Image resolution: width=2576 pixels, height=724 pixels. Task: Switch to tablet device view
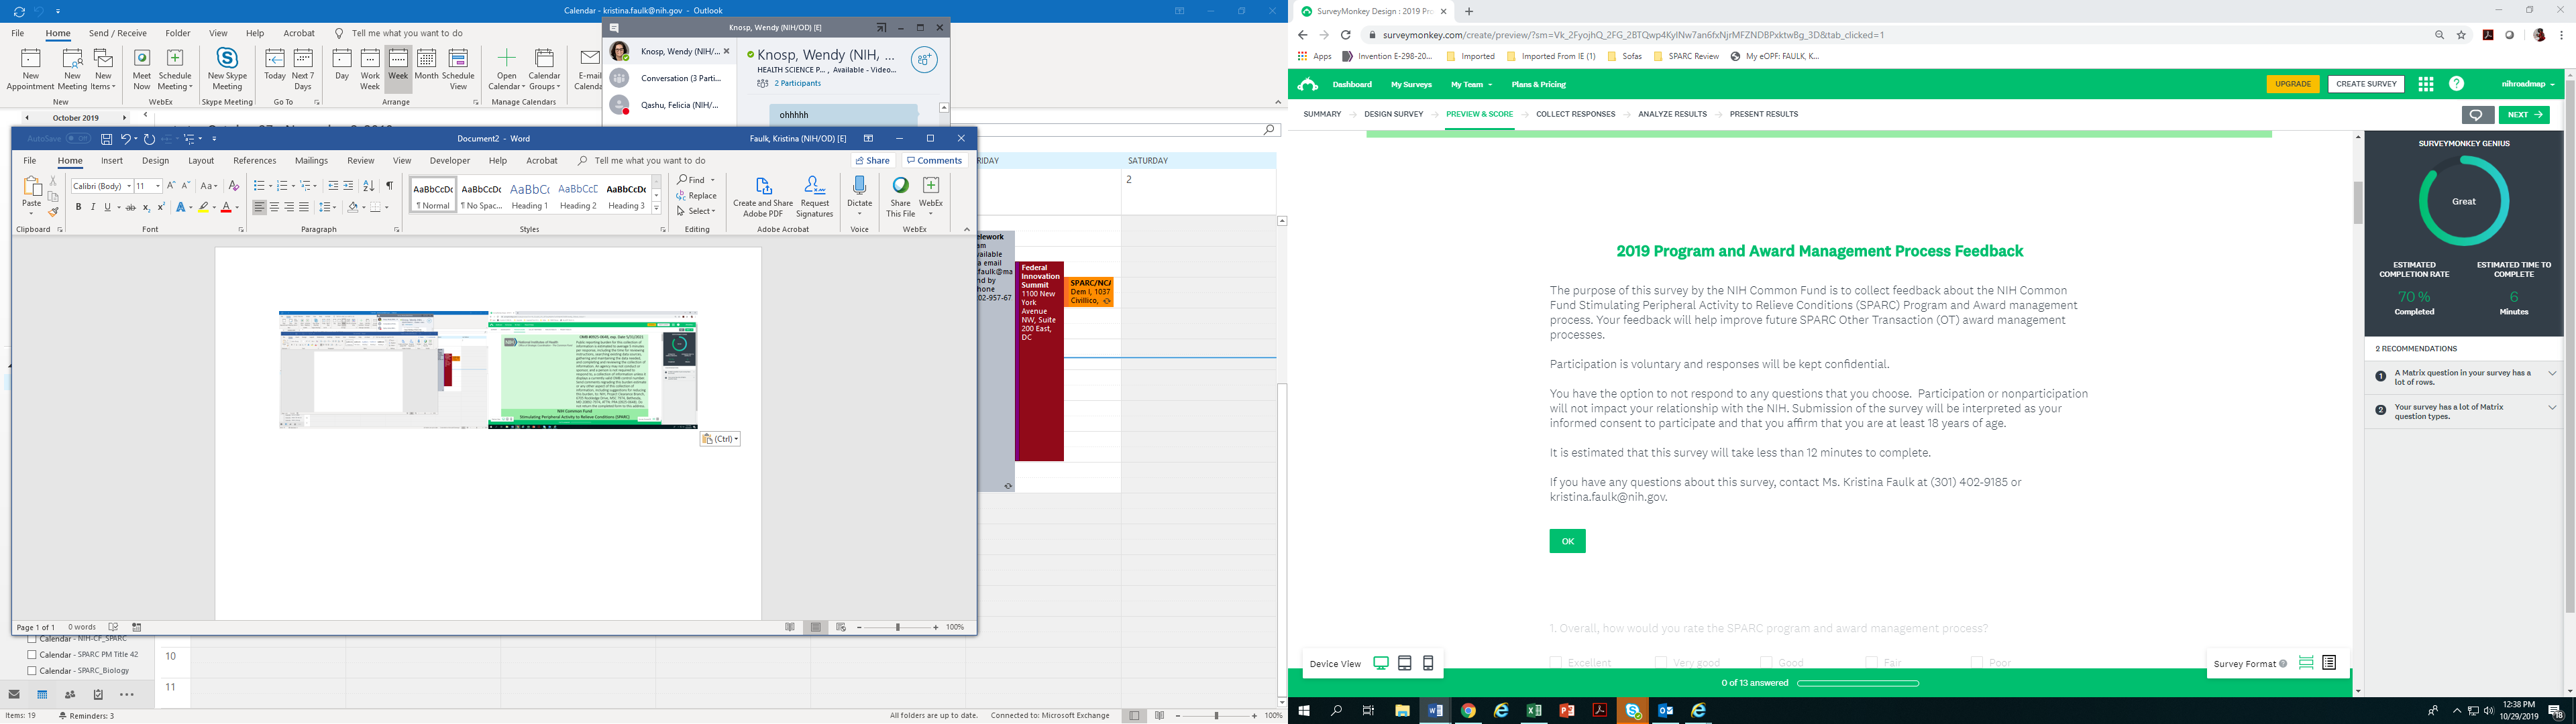(1405, 663)
